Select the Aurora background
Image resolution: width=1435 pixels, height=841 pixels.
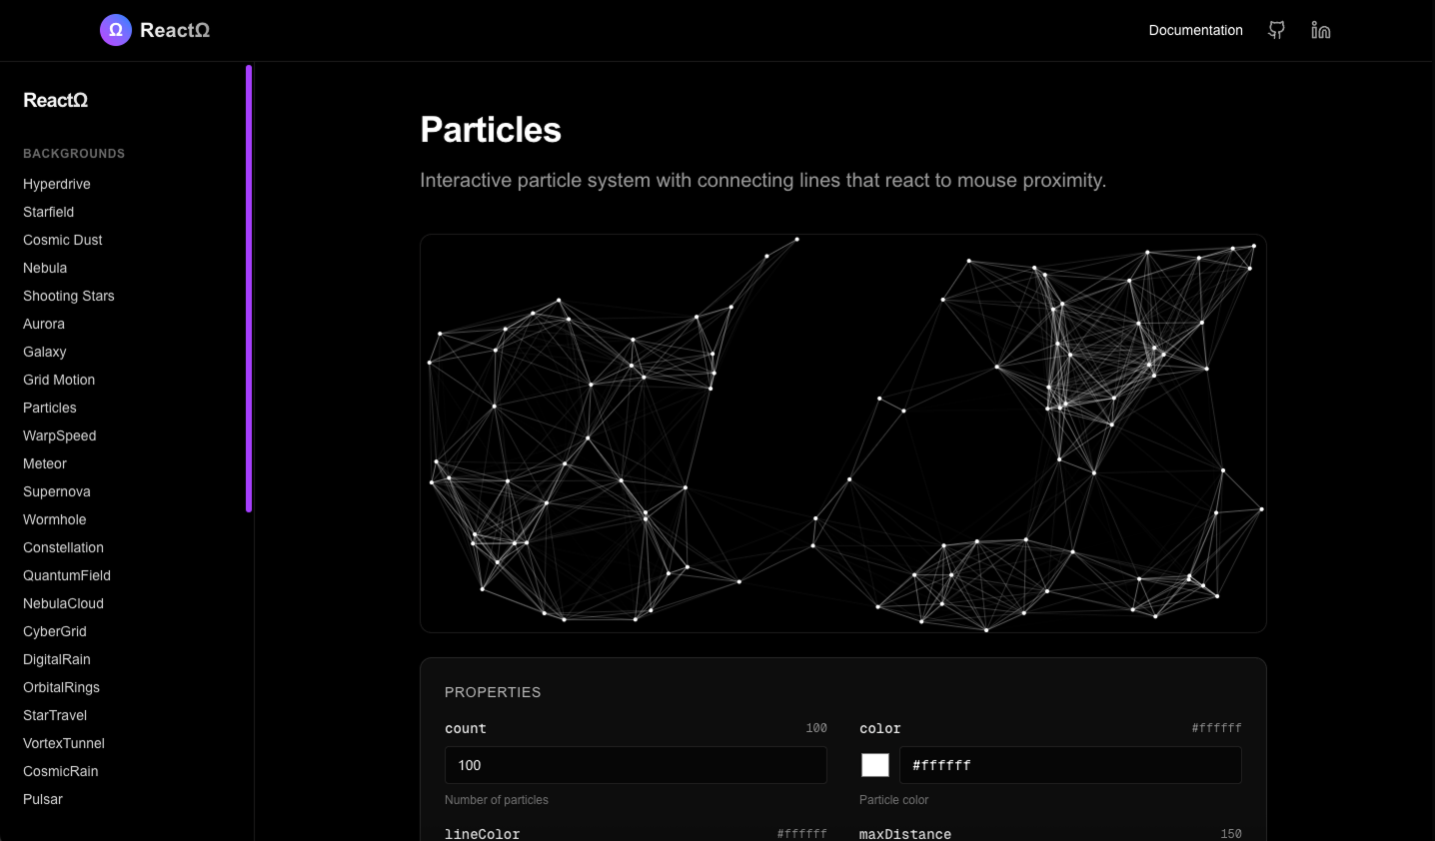[x=43, y=324]
